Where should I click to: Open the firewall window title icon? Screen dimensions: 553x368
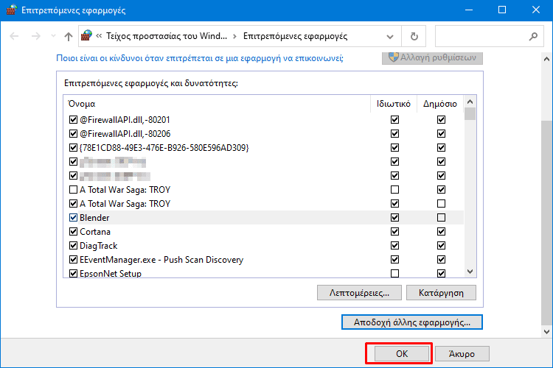11,10
